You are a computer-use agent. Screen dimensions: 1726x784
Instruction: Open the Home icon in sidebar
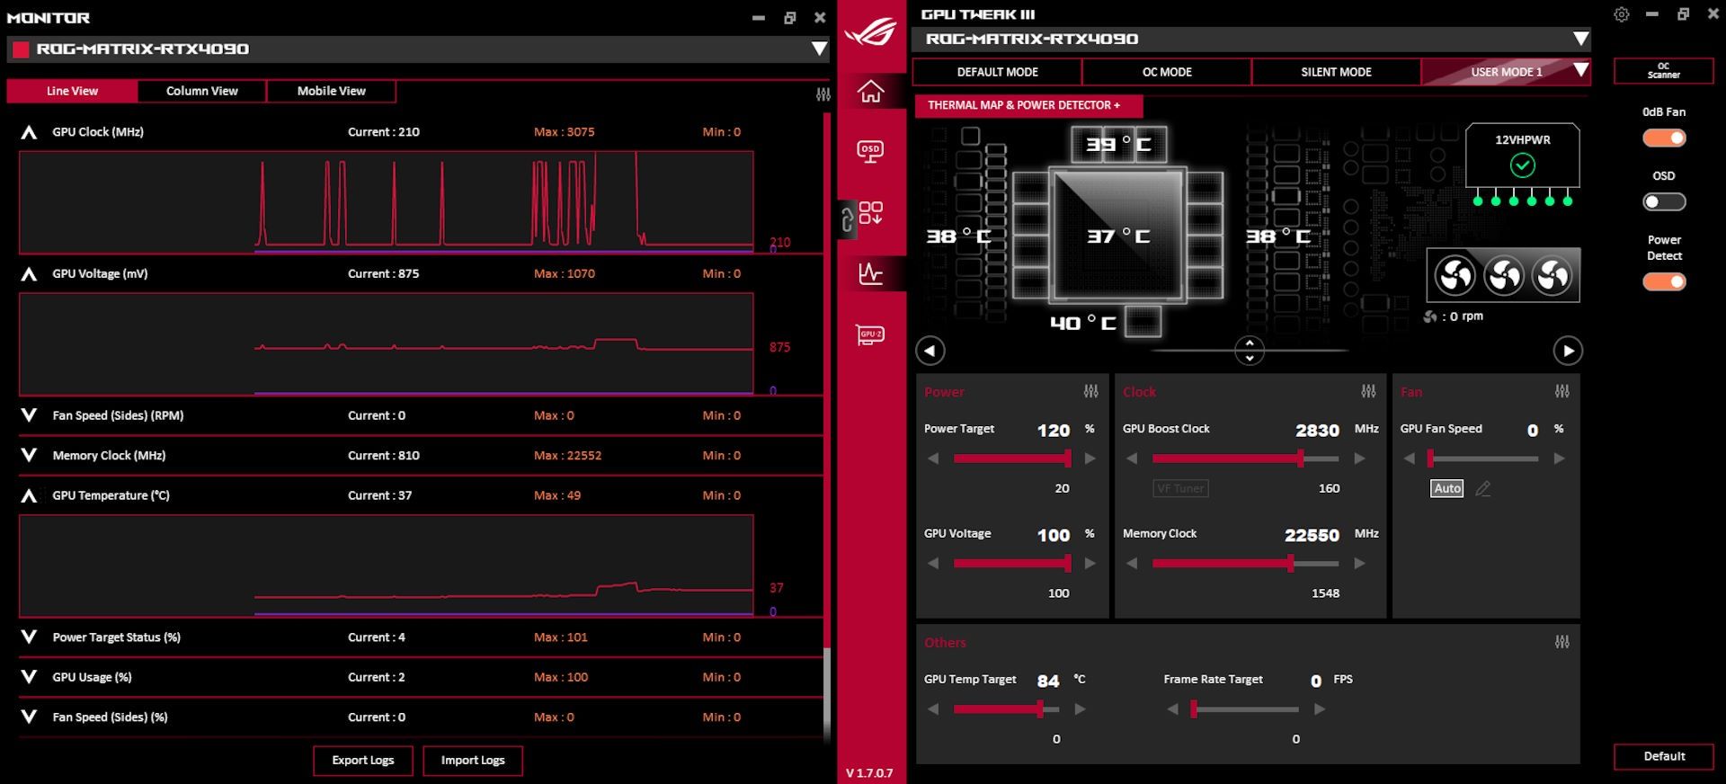click(870, 92)
